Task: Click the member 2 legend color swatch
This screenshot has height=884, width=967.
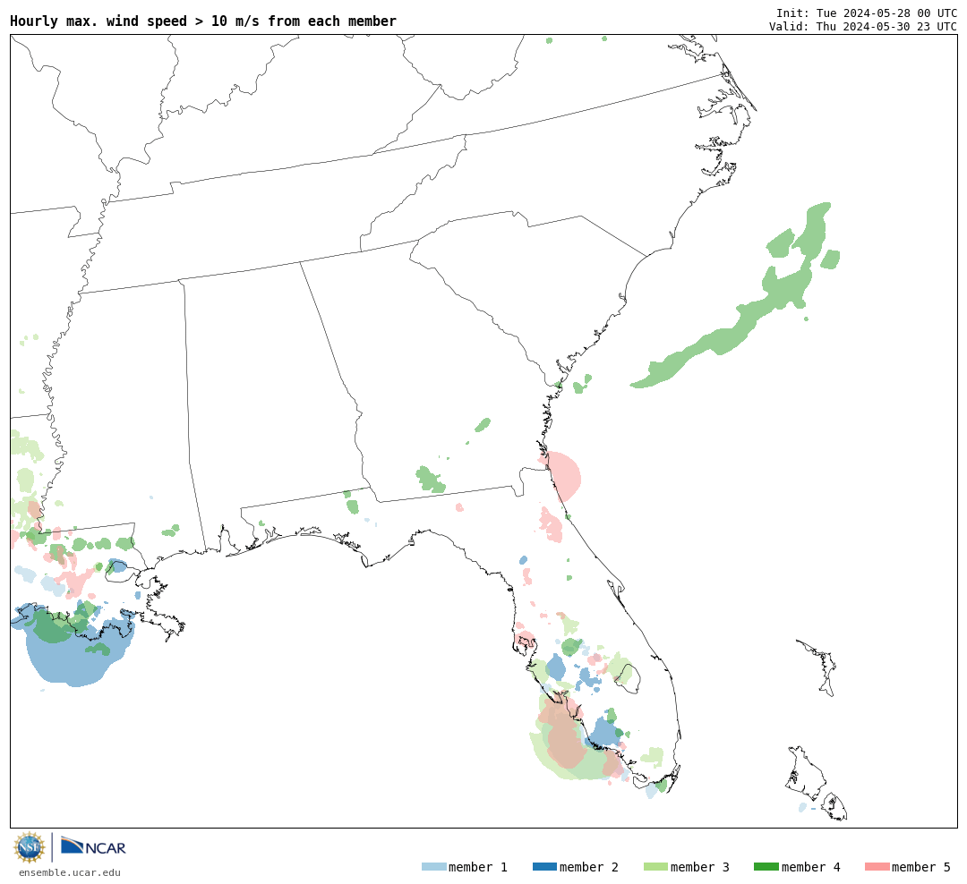Action: tap(544, 867)
